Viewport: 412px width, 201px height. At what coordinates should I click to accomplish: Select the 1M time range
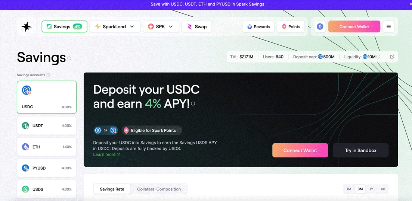tap(349, 189)
